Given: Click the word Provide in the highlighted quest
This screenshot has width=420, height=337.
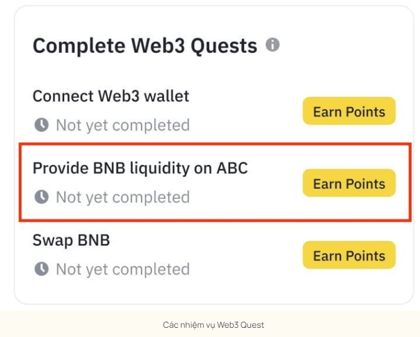Looking at the screenshot, I should click(x=59, y=168).
